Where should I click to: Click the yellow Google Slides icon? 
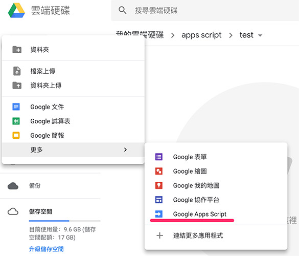[16, 136]
